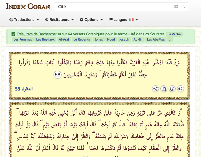Image resolution: width=201 pixels, height=157 pixels.
Task: Show more sourates via ellipsis tag
Action: coord(170,40)
